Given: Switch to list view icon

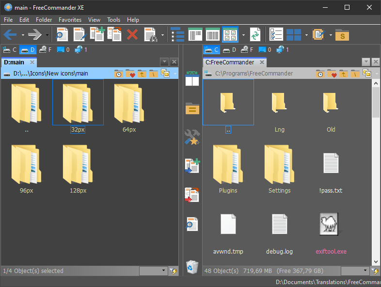Looking at the screenshot, I should (195, 34).
